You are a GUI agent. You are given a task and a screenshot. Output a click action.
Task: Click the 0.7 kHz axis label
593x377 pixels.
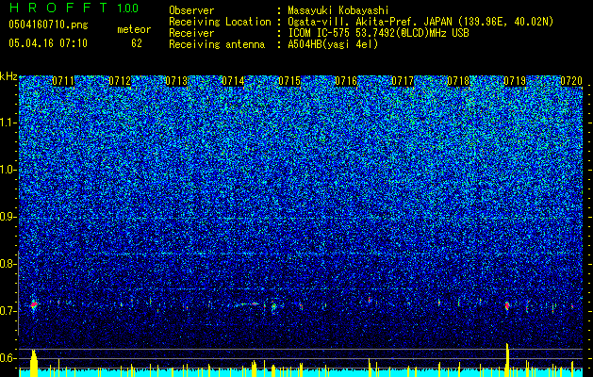8,311
